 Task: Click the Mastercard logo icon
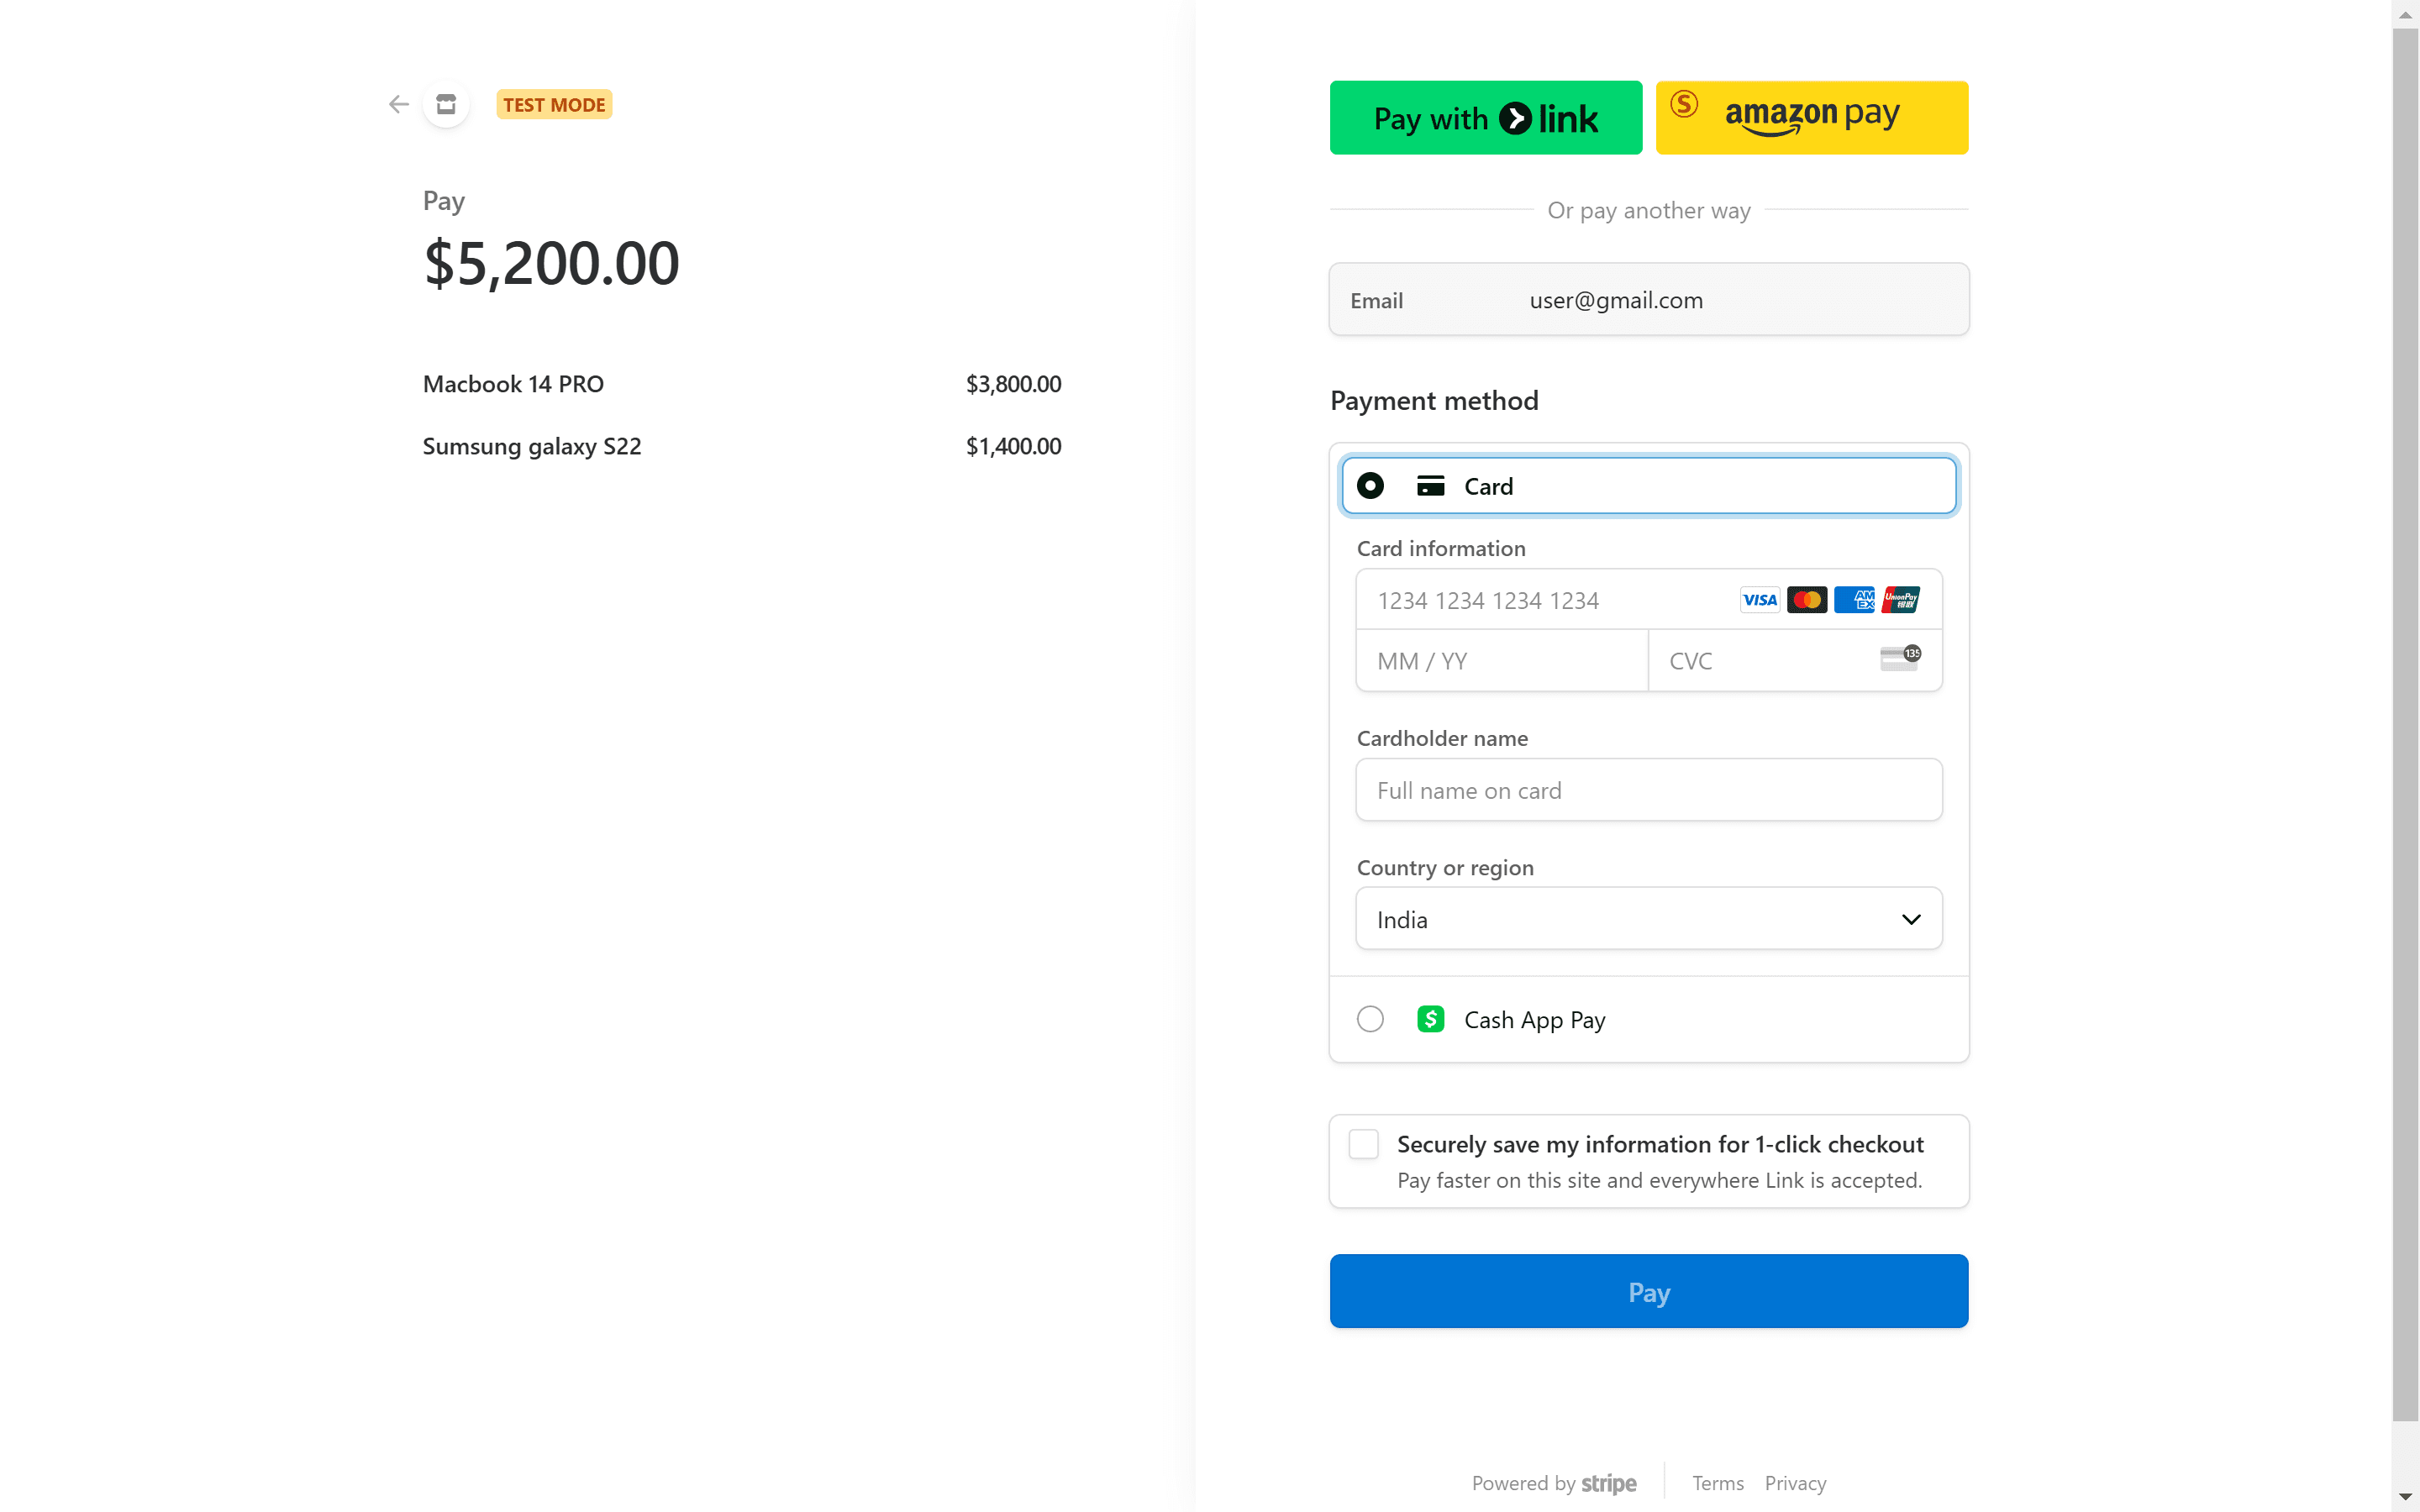(x=1806, y=600)
